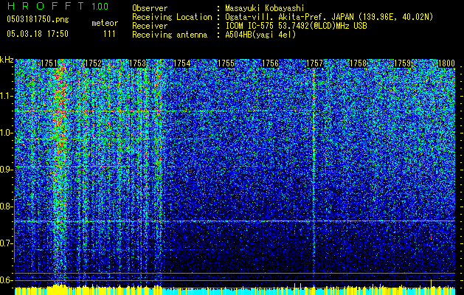Click the 0.7 frequency axis label

point(7,243)
